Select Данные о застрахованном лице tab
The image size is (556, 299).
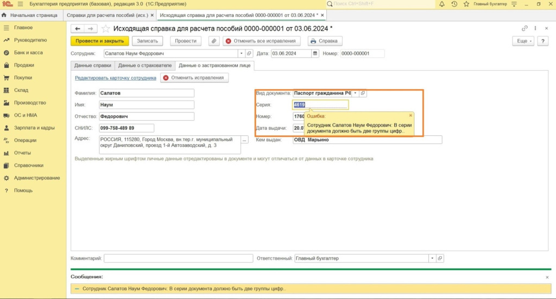214,65
